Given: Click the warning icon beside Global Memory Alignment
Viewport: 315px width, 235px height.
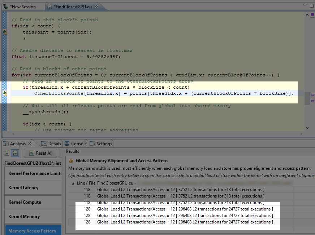Looking at the screenshot, I should tap(71, 160).
